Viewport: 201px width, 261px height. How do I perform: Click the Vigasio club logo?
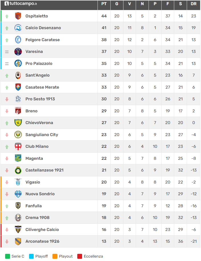tap(18, 182)
